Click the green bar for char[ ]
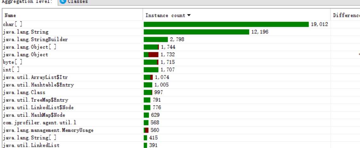The width and height of the screenshot is (360, 148). coord(226,24)
